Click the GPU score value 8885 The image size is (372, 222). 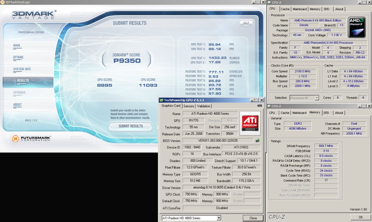(105, 85)
